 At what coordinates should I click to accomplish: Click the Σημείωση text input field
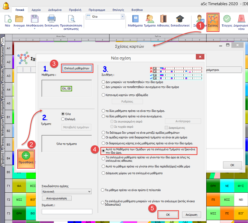[x=67, y=212]
